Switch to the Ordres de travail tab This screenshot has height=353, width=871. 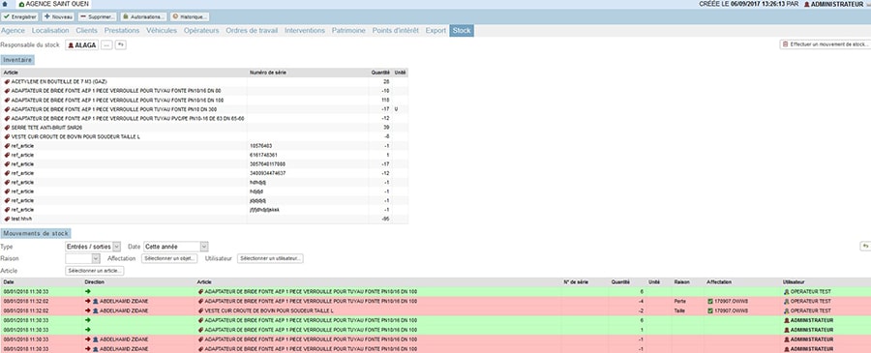point(252,31)
